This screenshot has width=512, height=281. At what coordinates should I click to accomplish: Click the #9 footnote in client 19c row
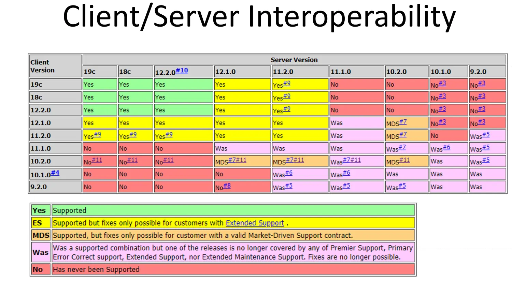pos(287,83)
